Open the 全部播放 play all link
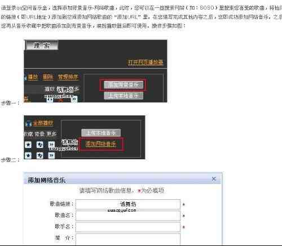Screen dimensions: 282x246 coord(43,123)
